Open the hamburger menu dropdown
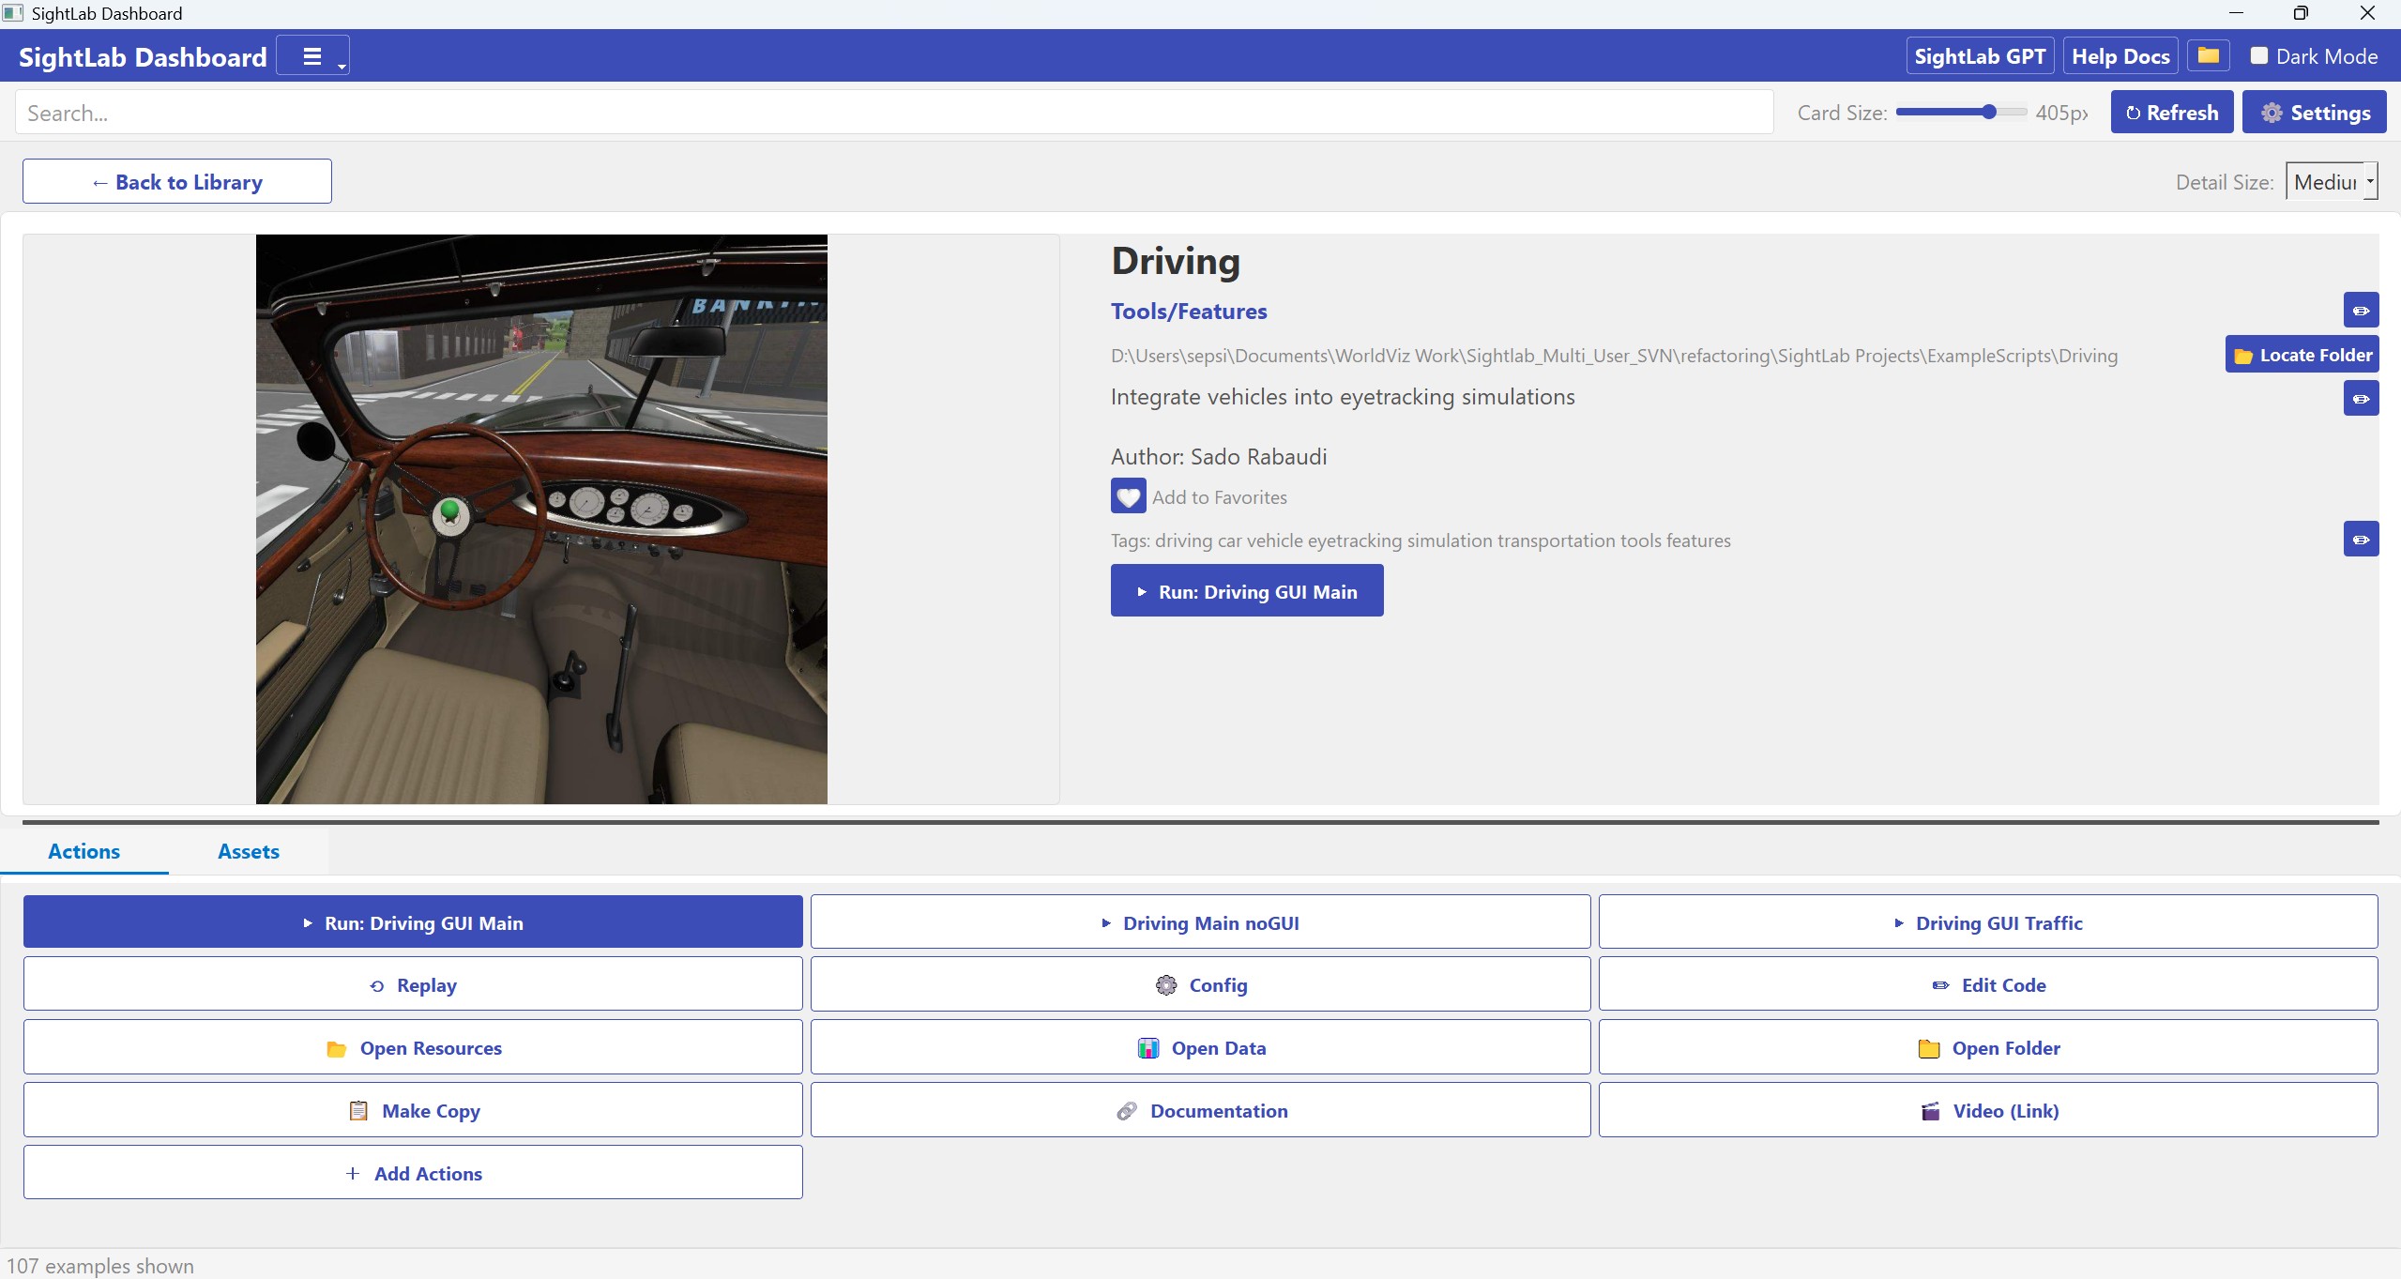Image resolution: width=2401 pixels, height=1279 pixels. 313,56
